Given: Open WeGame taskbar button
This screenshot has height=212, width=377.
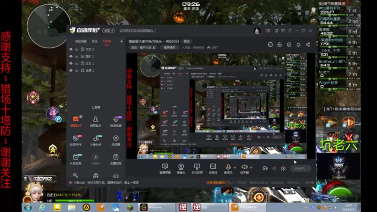Looking at the screenshot, I should (x=156, y=207).
